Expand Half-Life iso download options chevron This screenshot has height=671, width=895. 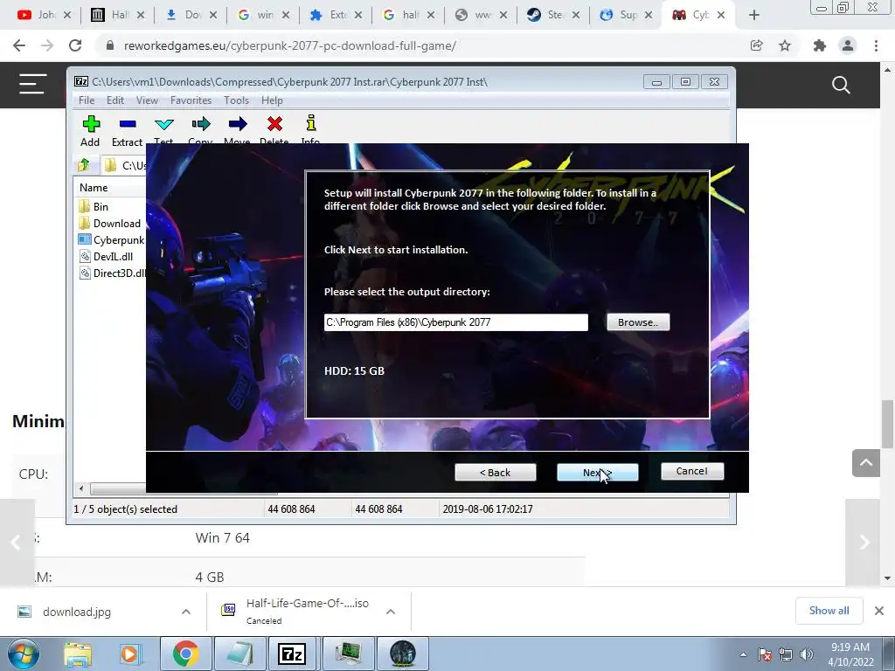[x=391, y=612]
